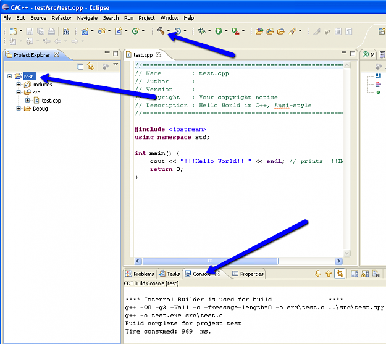The width and height of the screenshot is (386, 344).
Task: Click the Open Perspective icon
Action: pyautogui.click(x=382, y=31)
